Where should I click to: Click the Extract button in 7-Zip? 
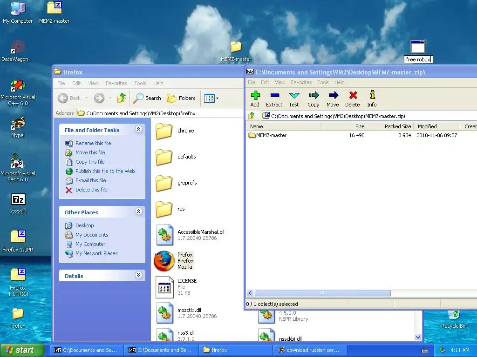point(274,99)
